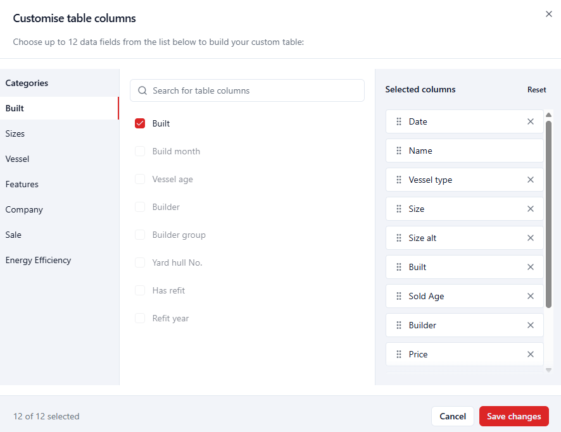Cancel the column customisation
Screen dimensions: 561x432
point(453,416)
